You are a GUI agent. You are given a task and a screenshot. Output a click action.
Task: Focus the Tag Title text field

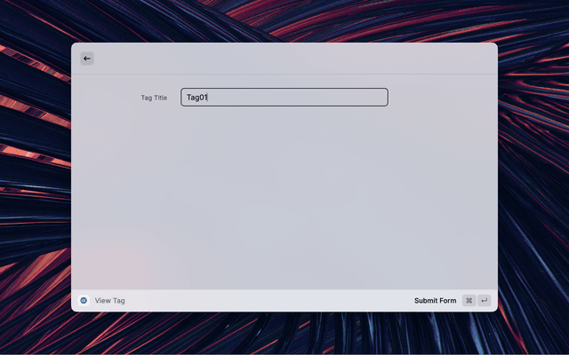tap(284, 98)
